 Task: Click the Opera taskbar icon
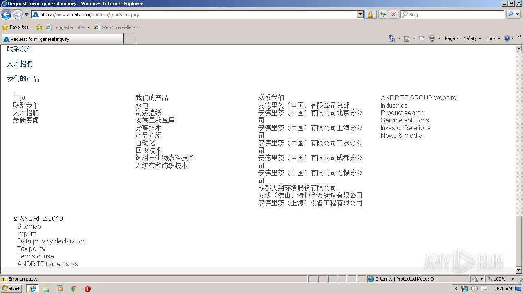[x=87, y=289]
